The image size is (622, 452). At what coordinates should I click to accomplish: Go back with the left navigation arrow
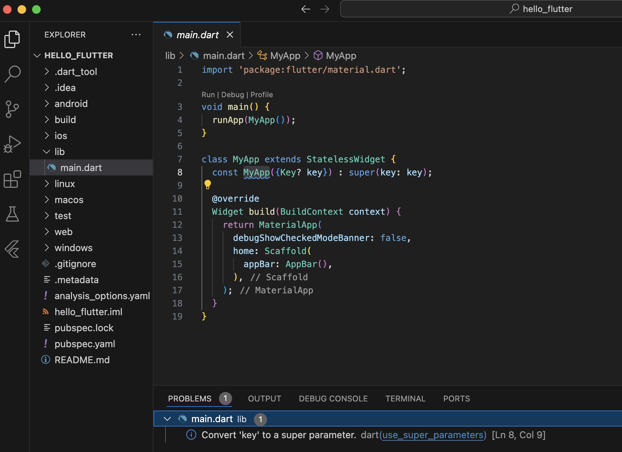pos(306,9)
